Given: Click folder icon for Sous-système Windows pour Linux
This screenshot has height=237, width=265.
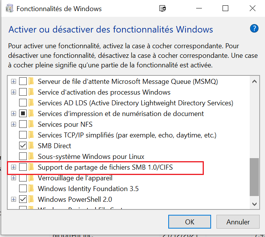Looking at the screenshot, I should tap(31, 156).
